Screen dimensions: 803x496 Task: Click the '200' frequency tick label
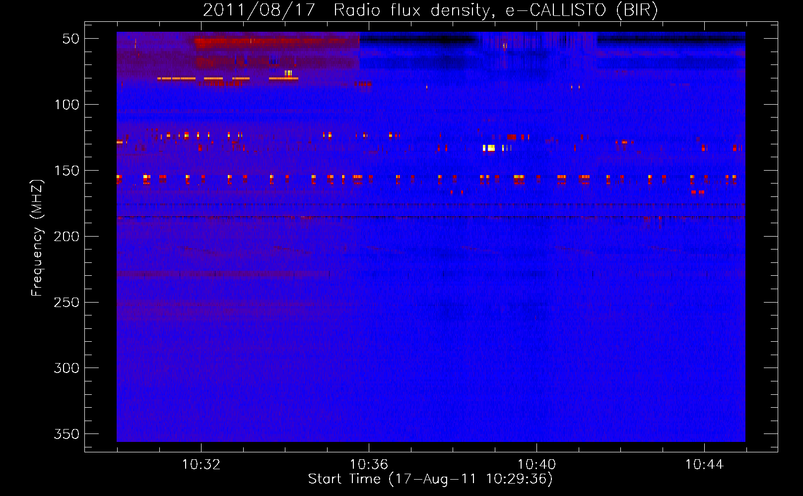pos(67,237)
